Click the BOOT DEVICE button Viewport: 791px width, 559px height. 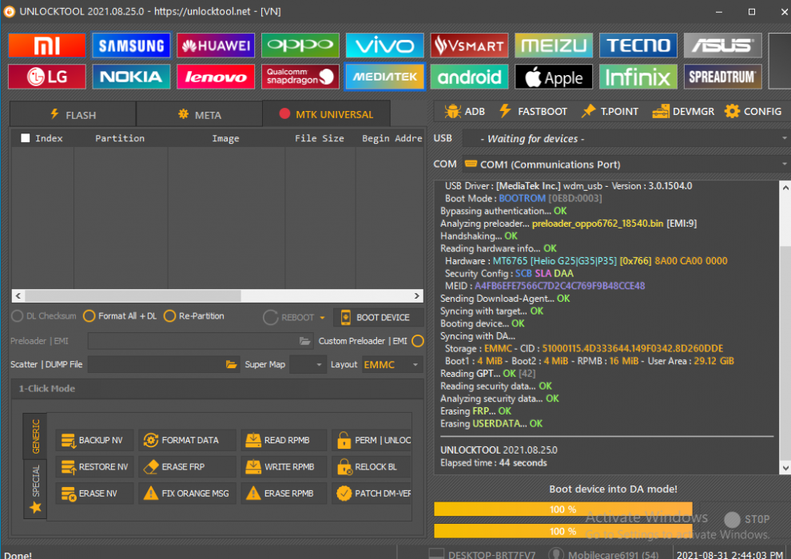[379, 318]
